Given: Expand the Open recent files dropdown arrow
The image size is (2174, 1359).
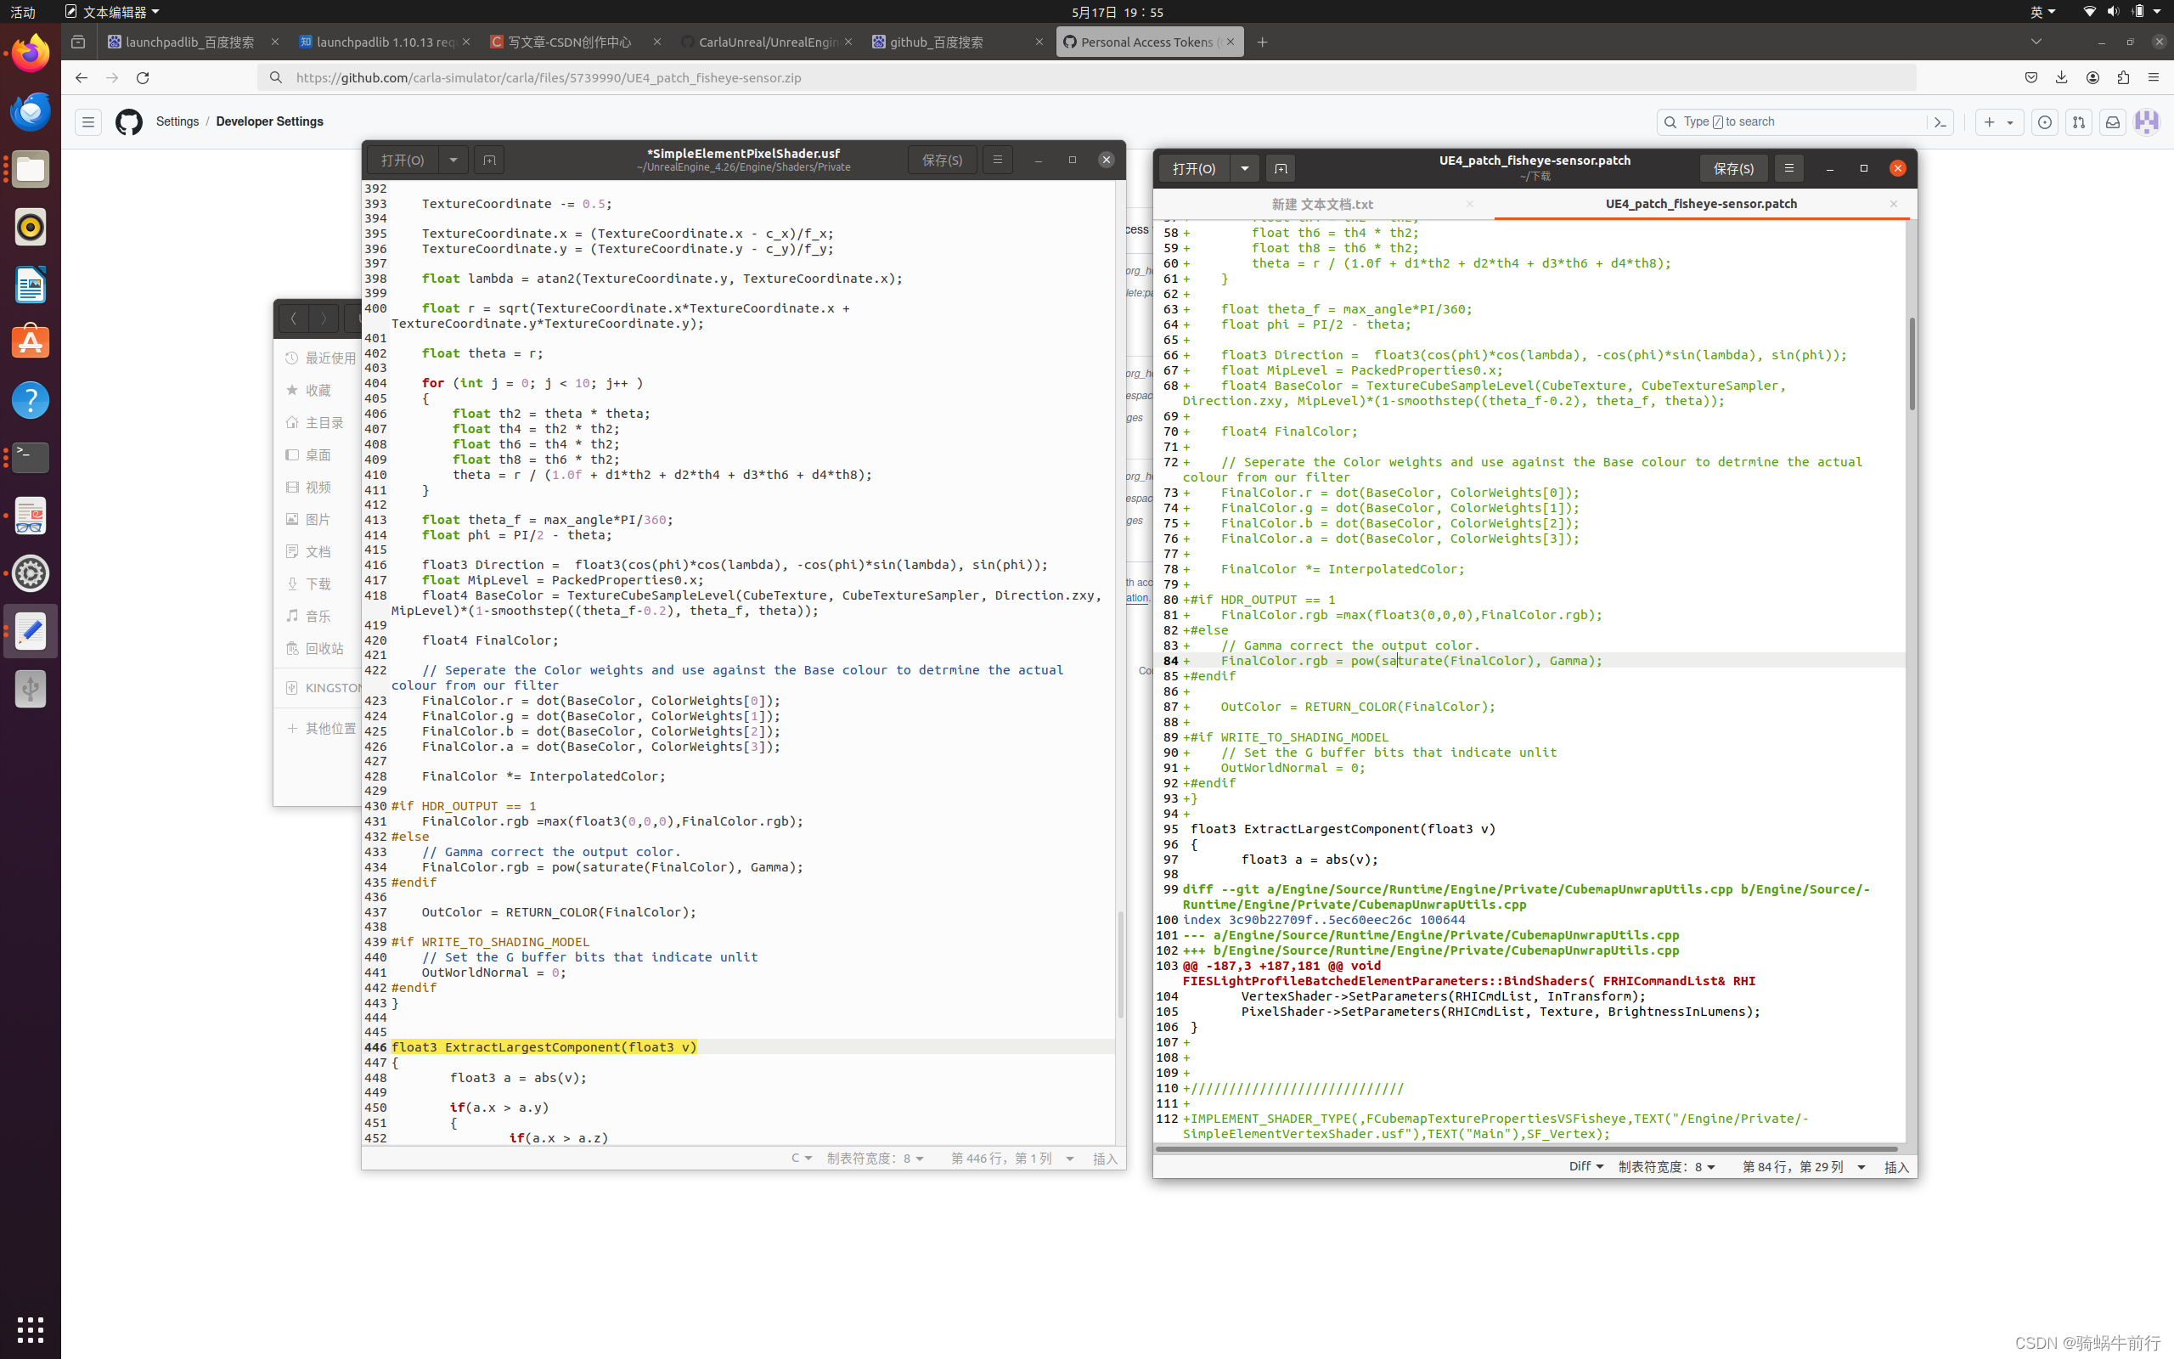Looking at the screenshot, I should click(x=453, y=160).
